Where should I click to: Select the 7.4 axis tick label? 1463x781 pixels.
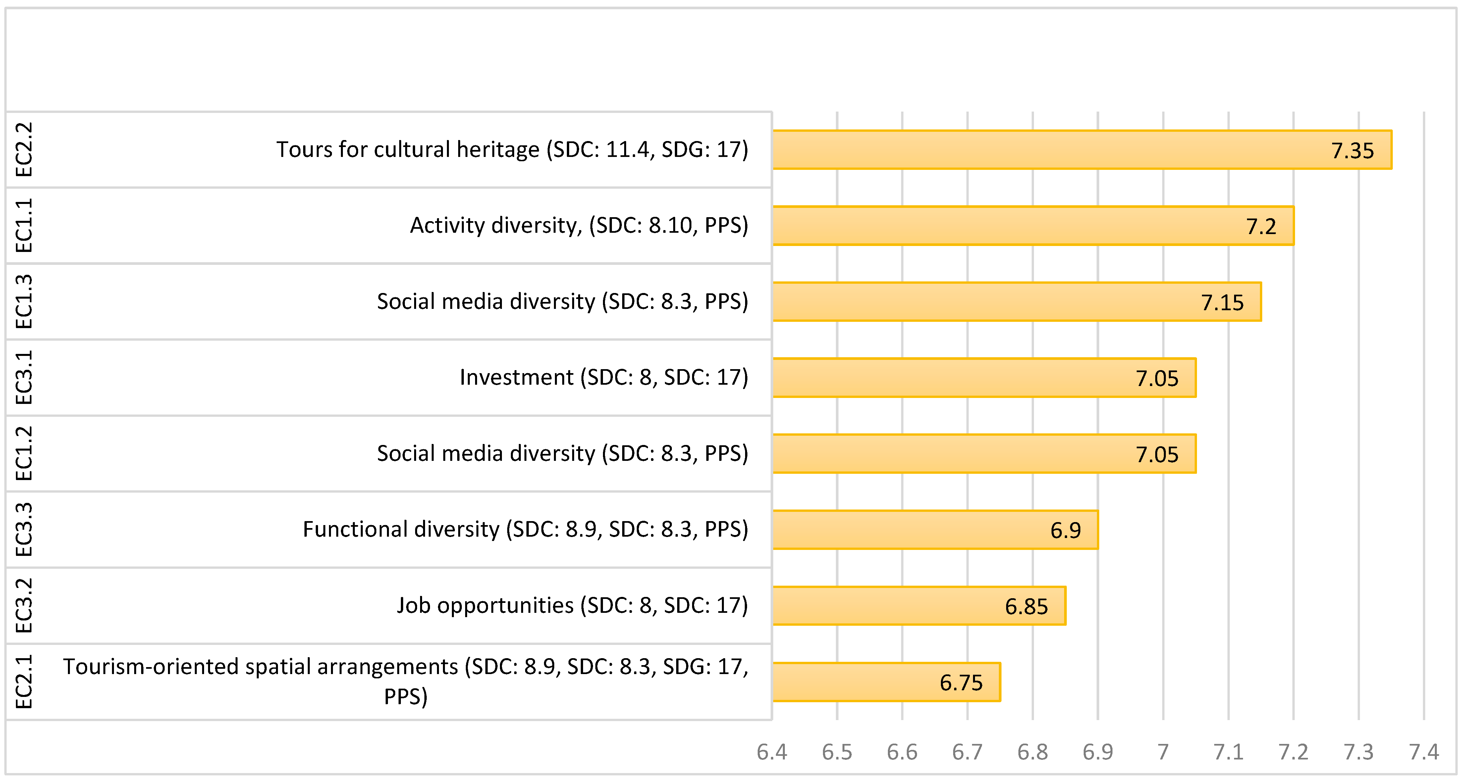point(1424,752)
